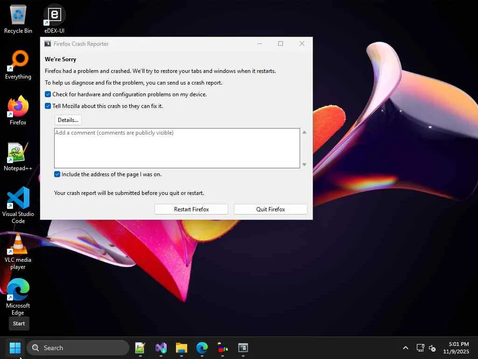This screenshot has width=478, height=359.
Task: Open Notepad++ from the taskbar
Action: (140, 348)
